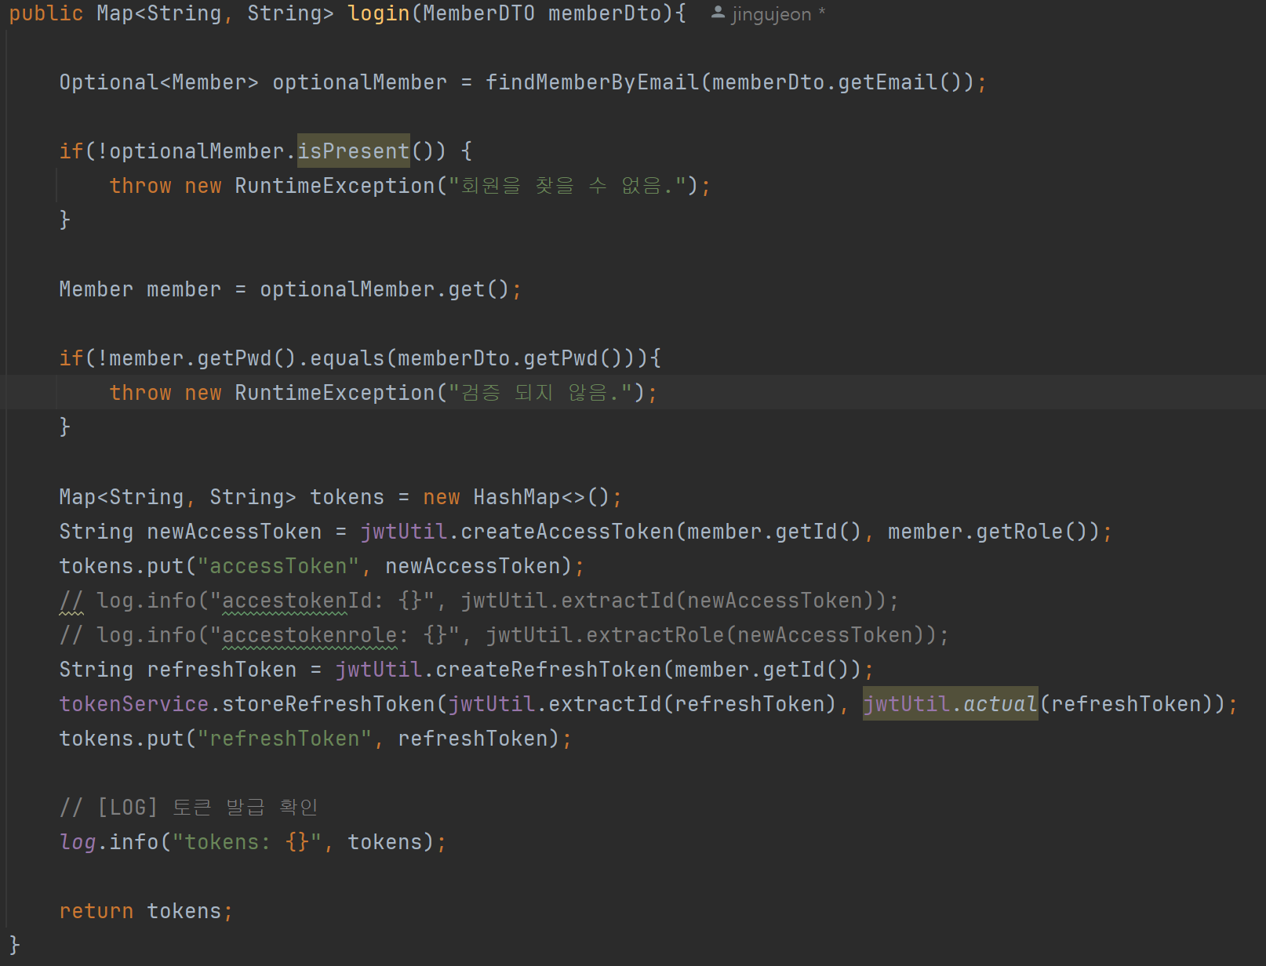Viewport: 1266px width, 966px height.
Task: Click the author avatar icon beside "jingujeon"
Action: [717, 13]
